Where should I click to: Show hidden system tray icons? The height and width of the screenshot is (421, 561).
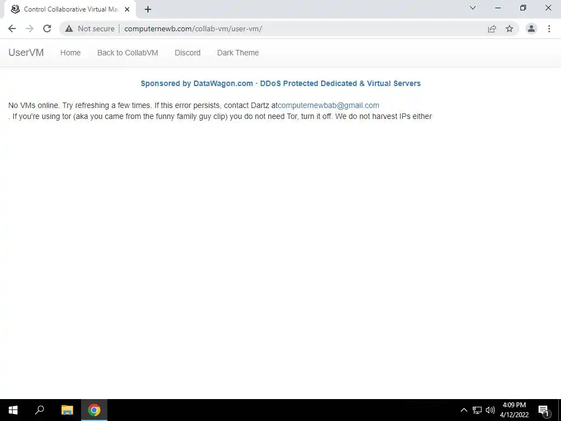pos(463,410)
